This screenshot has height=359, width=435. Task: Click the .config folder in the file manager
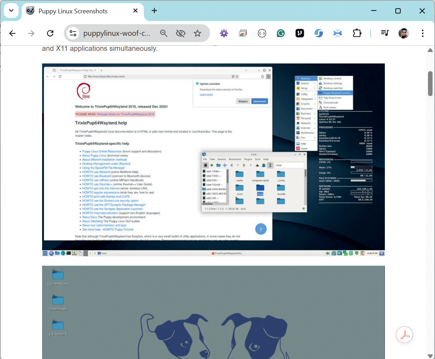coord(281,176)
